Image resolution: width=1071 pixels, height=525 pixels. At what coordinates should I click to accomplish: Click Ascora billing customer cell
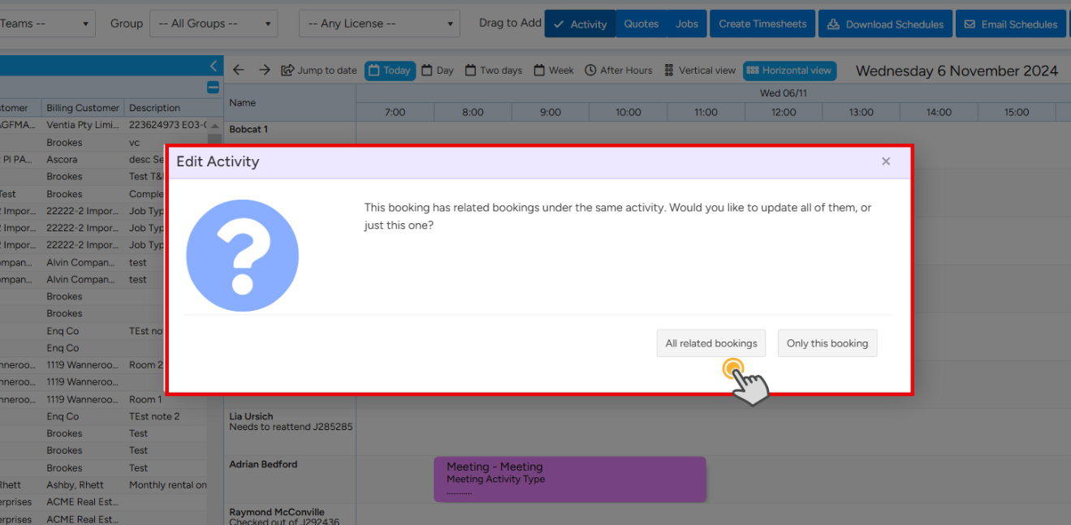point(83,160)
